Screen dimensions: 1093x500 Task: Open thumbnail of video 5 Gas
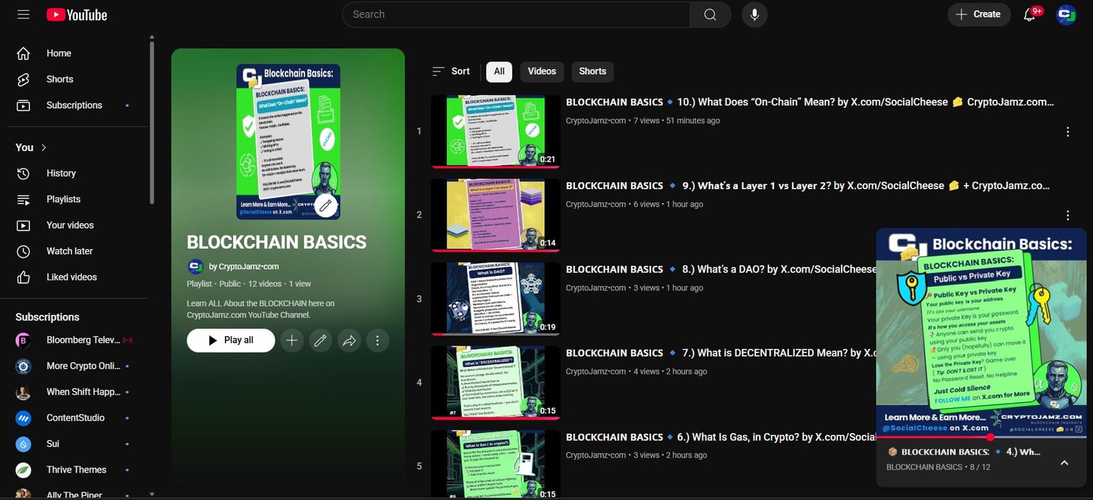tap(496, 464)
